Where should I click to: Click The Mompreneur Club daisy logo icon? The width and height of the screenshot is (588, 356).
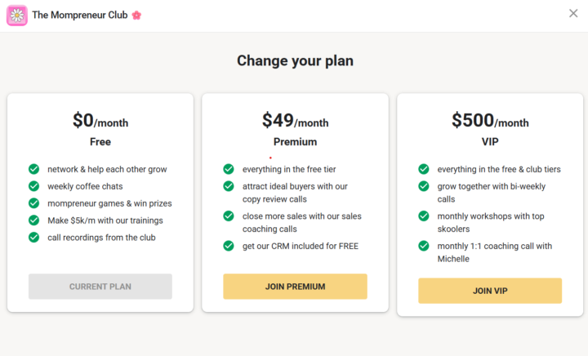pos(17,15)
